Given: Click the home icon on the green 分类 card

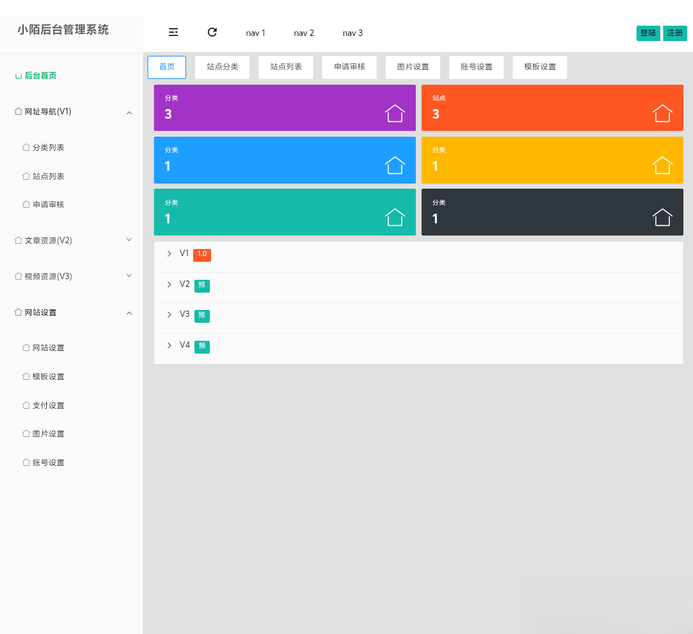Looking at the screenshot, I should click(x=394, y=218).
